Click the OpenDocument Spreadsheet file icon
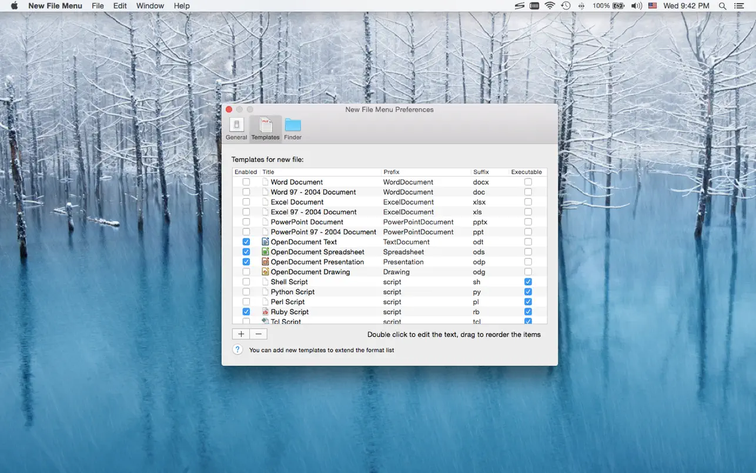This screenshot has height=473, width=756. click(265, 252)
